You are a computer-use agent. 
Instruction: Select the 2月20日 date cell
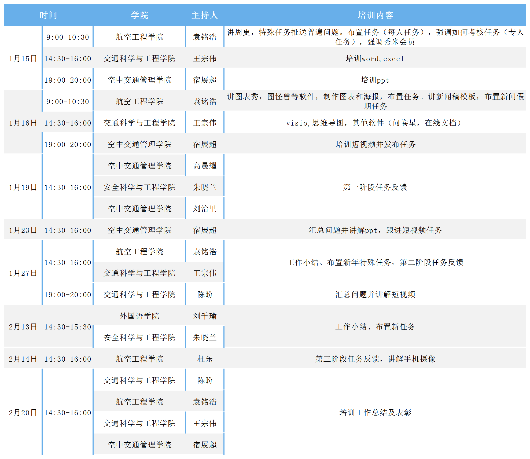(23, 413)
